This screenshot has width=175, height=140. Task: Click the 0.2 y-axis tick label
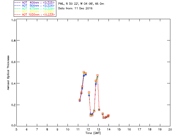[x=13, y=105]
